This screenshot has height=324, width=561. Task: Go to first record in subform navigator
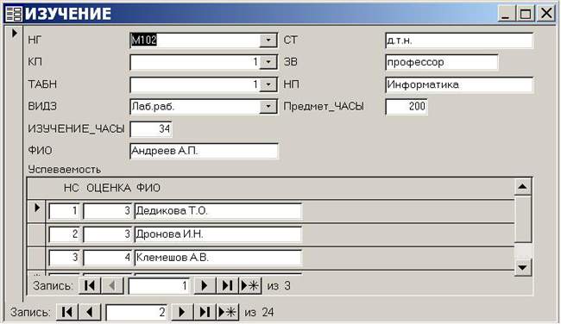pyautogui.click(x=90, y=286)
